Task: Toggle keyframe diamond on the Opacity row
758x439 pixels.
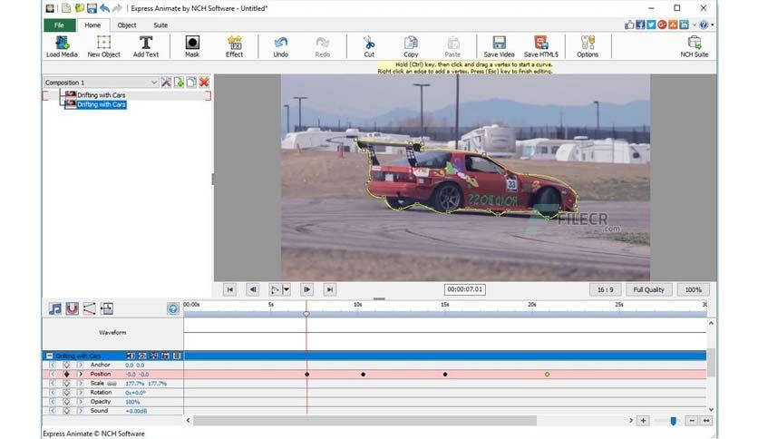Action: click(67, 402)
